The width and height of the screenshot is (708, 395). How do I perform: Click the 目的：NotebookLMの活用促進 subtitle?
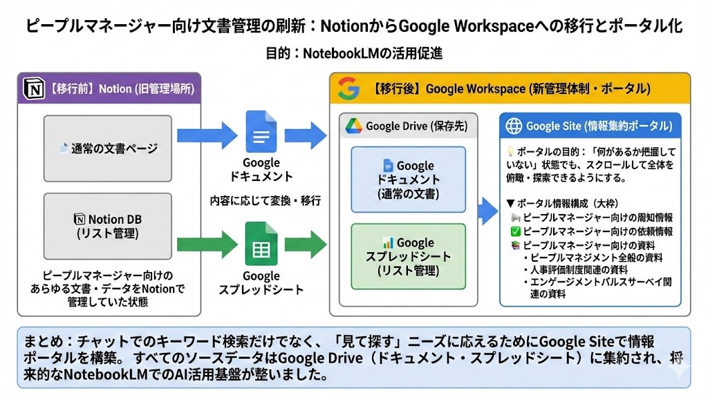coord(354,53)
